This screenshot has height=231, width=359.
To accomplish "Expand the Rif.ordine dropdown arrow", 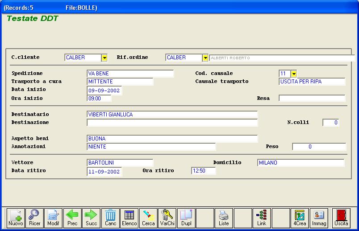I will click(x=205, y=58).
